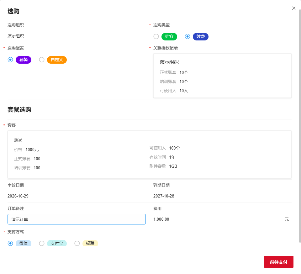Image resolution: width=301 pixels, height=274 pixels.
Task: Select the 套餐 configuration radio
Action: pyautogui.click(x=10, y=60)
